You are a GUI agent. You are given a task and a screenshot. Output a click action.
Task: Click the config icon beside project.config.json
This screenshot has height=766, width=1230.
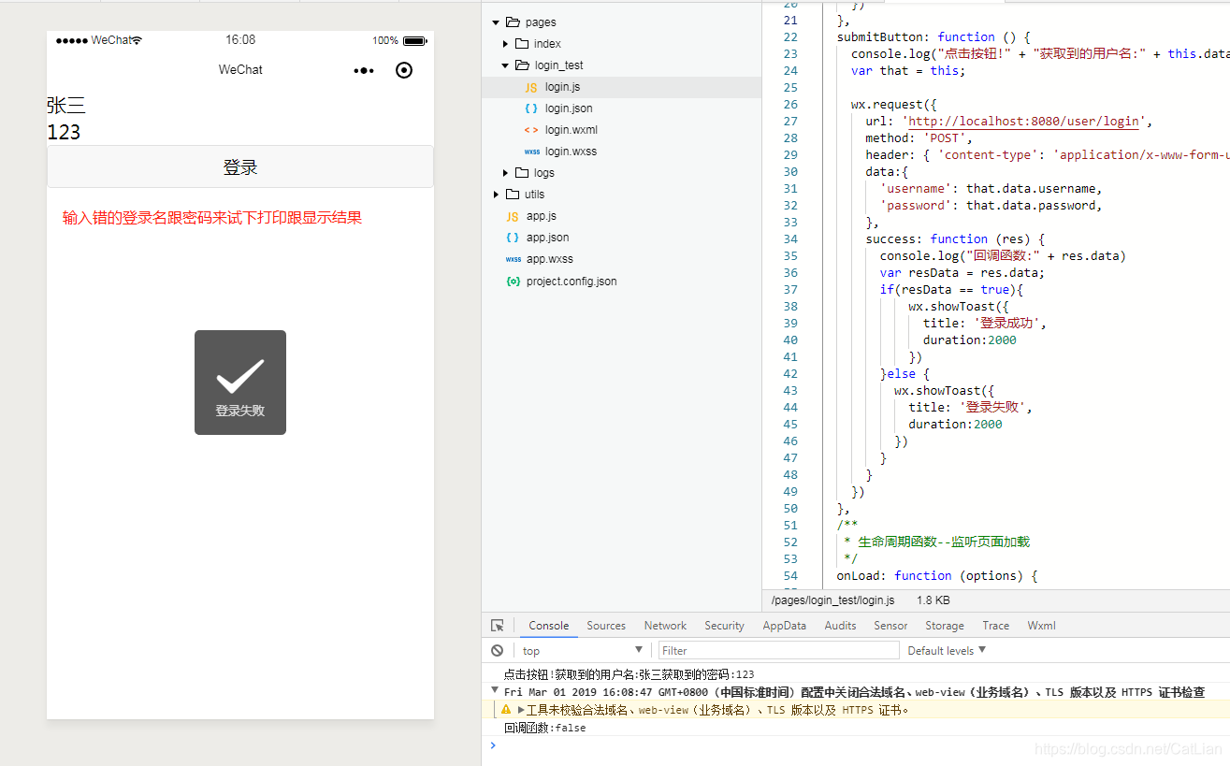coord(513,281)
